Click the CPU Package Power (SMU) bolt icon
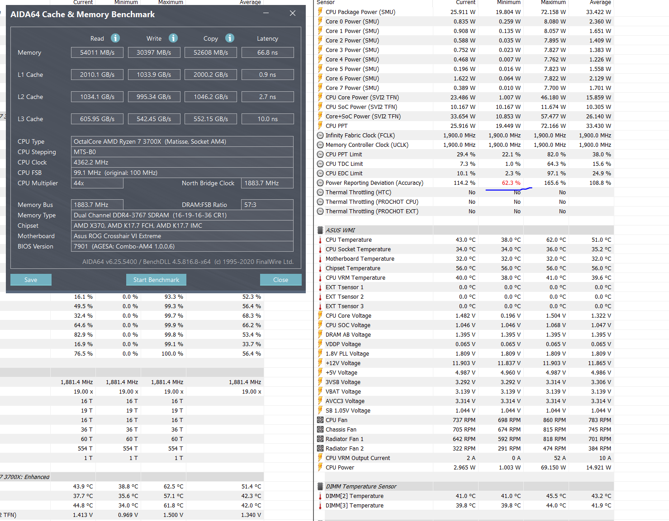This screenshot has width=669, height=521. click(x=320, y=12)
